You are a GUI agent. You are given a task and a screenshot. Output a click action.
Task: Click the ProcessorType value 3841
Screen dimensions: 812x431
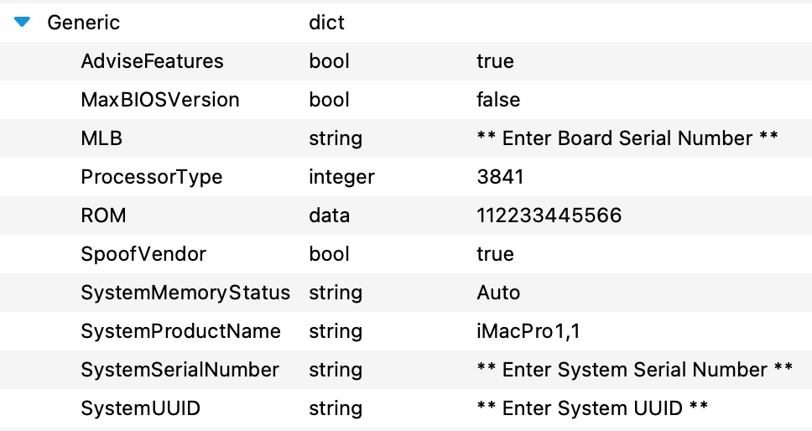pyautogui.click(x=500, y=177)
